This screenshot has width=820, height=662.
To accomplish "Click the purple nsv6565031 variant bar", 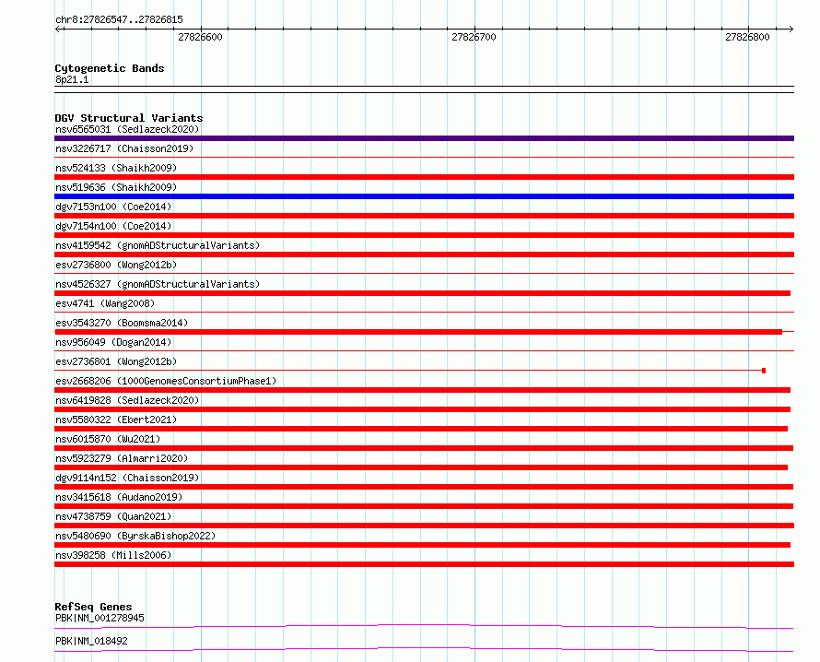I will [x=424, y=138].
